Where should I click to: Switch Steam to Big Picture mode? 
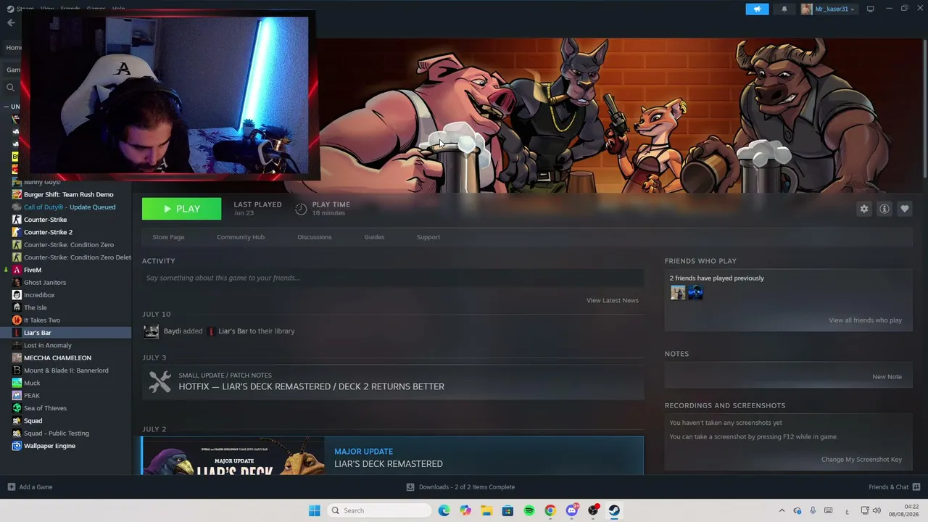coord(870,9)
